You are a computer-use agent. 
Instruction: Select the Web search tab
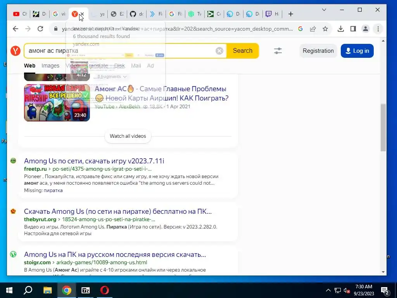[29, 66]
